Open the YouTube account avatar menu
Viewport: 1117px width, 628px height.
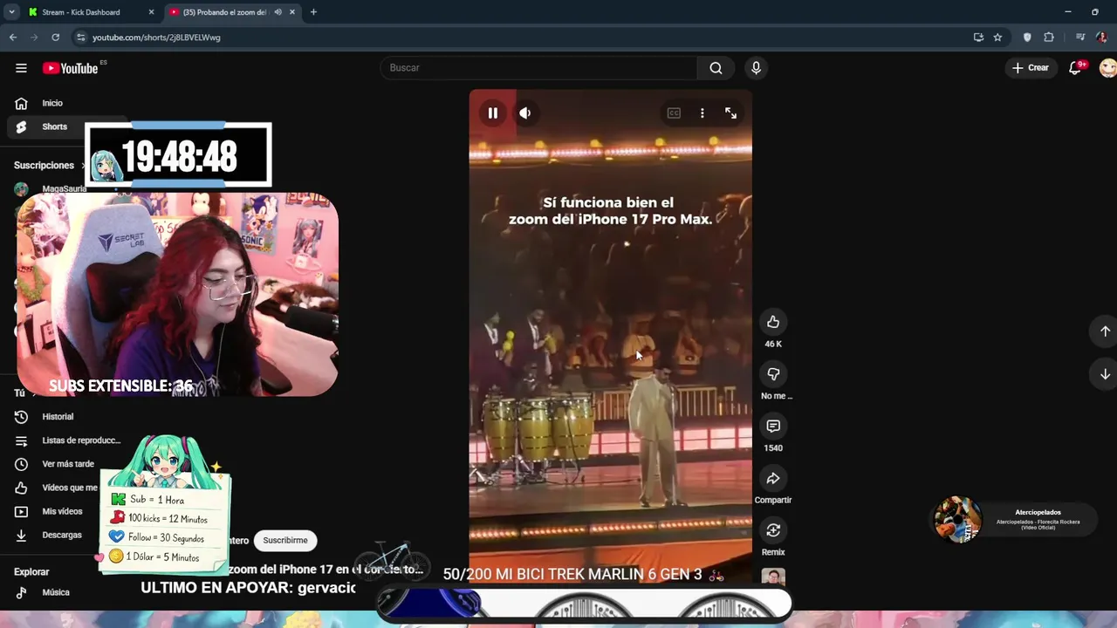[1107, 68]
